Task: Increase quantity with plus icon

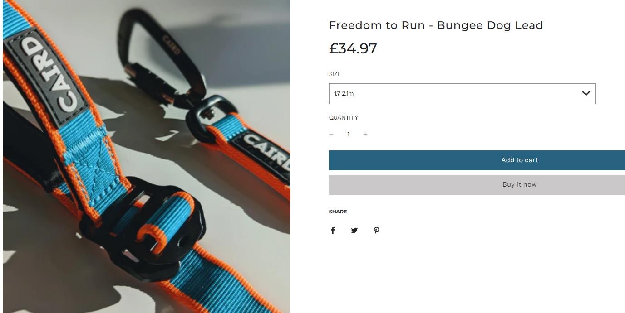Action: (365, 134)
